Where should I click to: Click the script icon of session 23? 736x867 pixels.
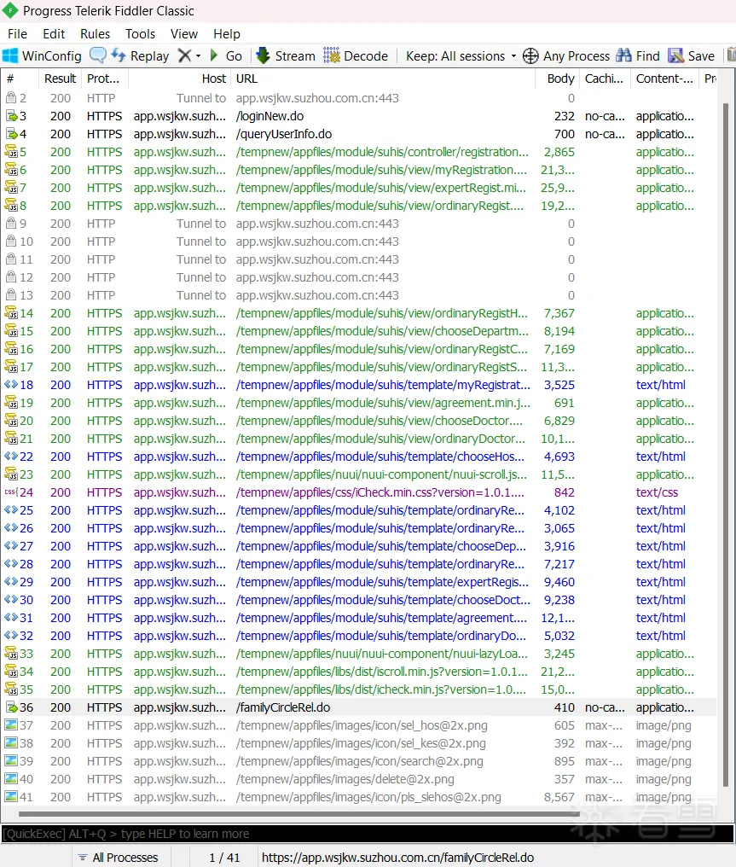[11, 474]
